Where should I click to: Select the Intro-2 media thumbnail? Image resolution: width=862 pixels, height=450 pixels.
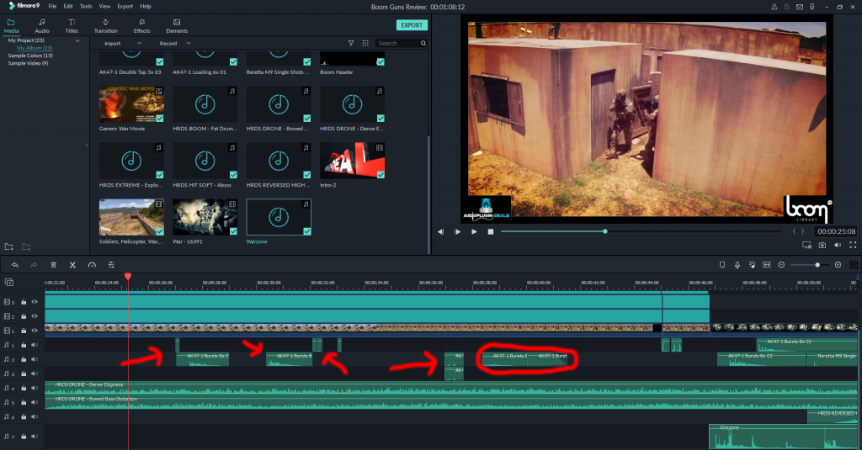pyautogui.click(x=352, y=161)
